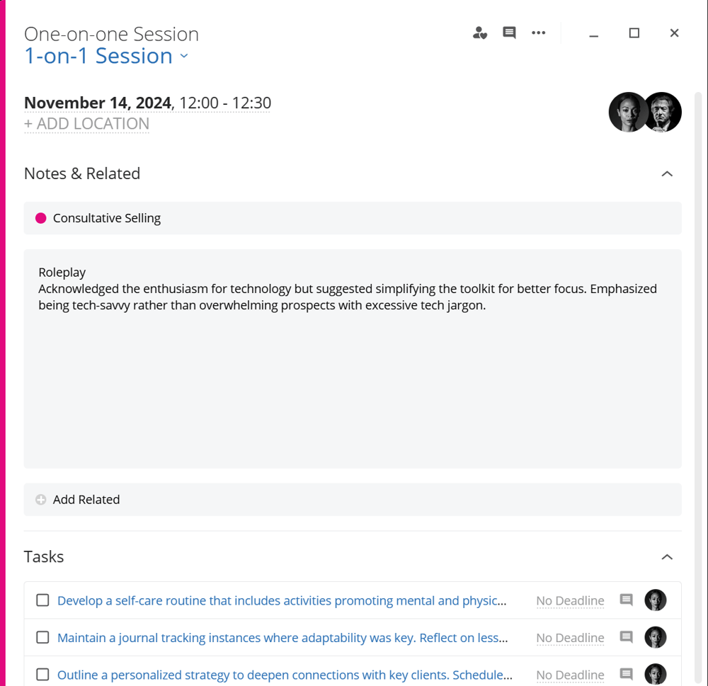Open the 'Maintain a journal' task
The image size is (708, 686).
282,638
